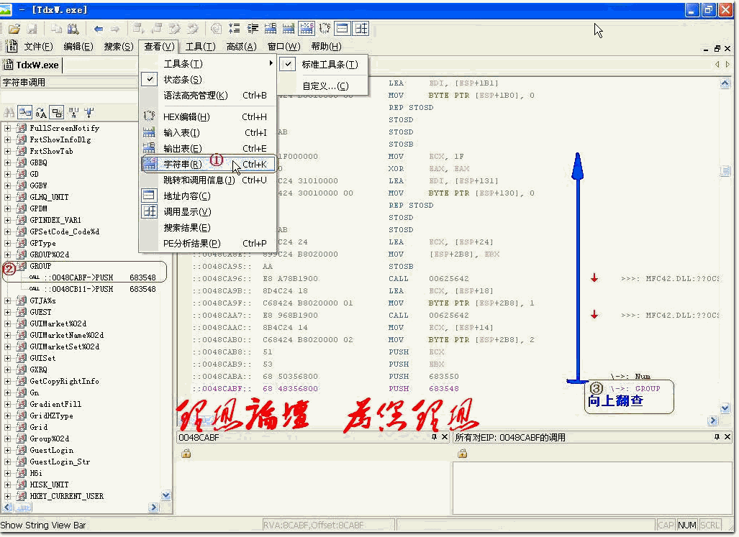Expand the GuestLogin tree node
Screen dimensions: 739x537
tap(7, 450)
